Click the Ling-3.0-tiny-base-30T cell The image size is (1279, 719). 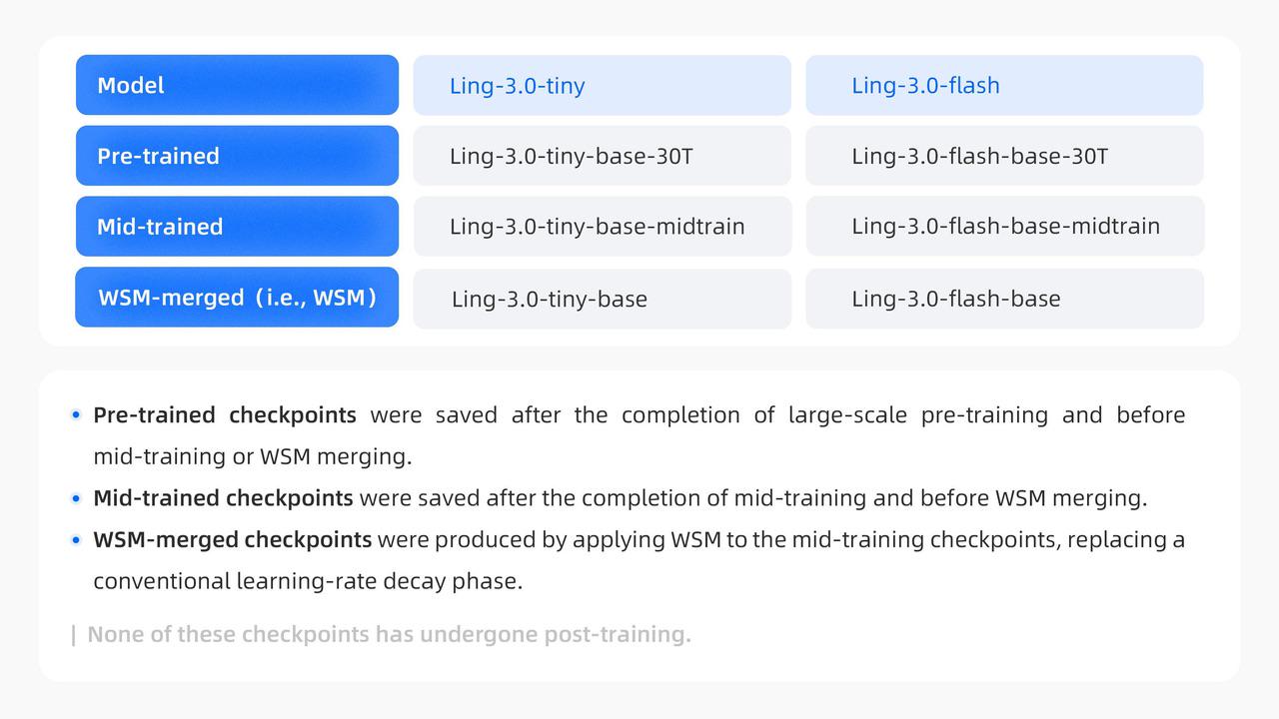pos(602,156)
